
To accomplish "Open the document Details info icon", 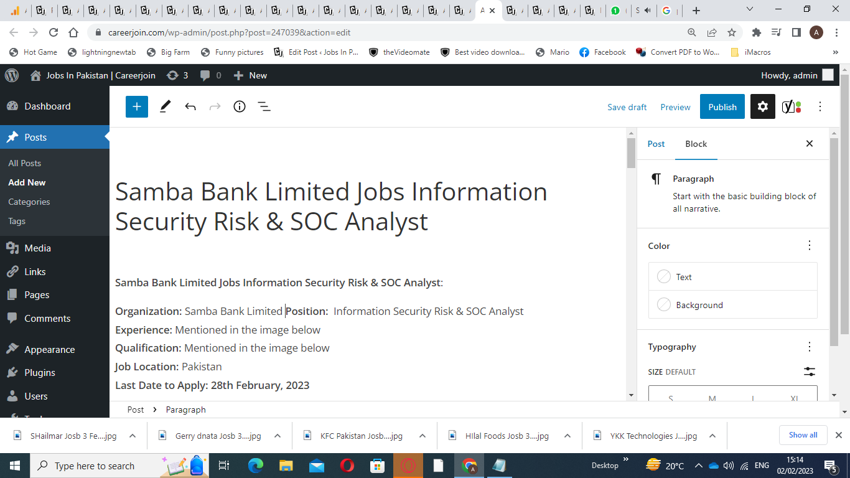I will pyautogui.click(x=240, y=106).
